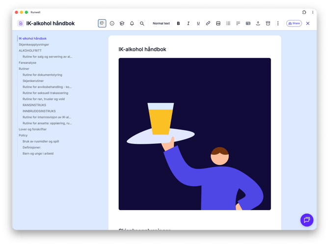329x246 pixels.
Task: Click the upload/export icon
Action: point(258,23)
